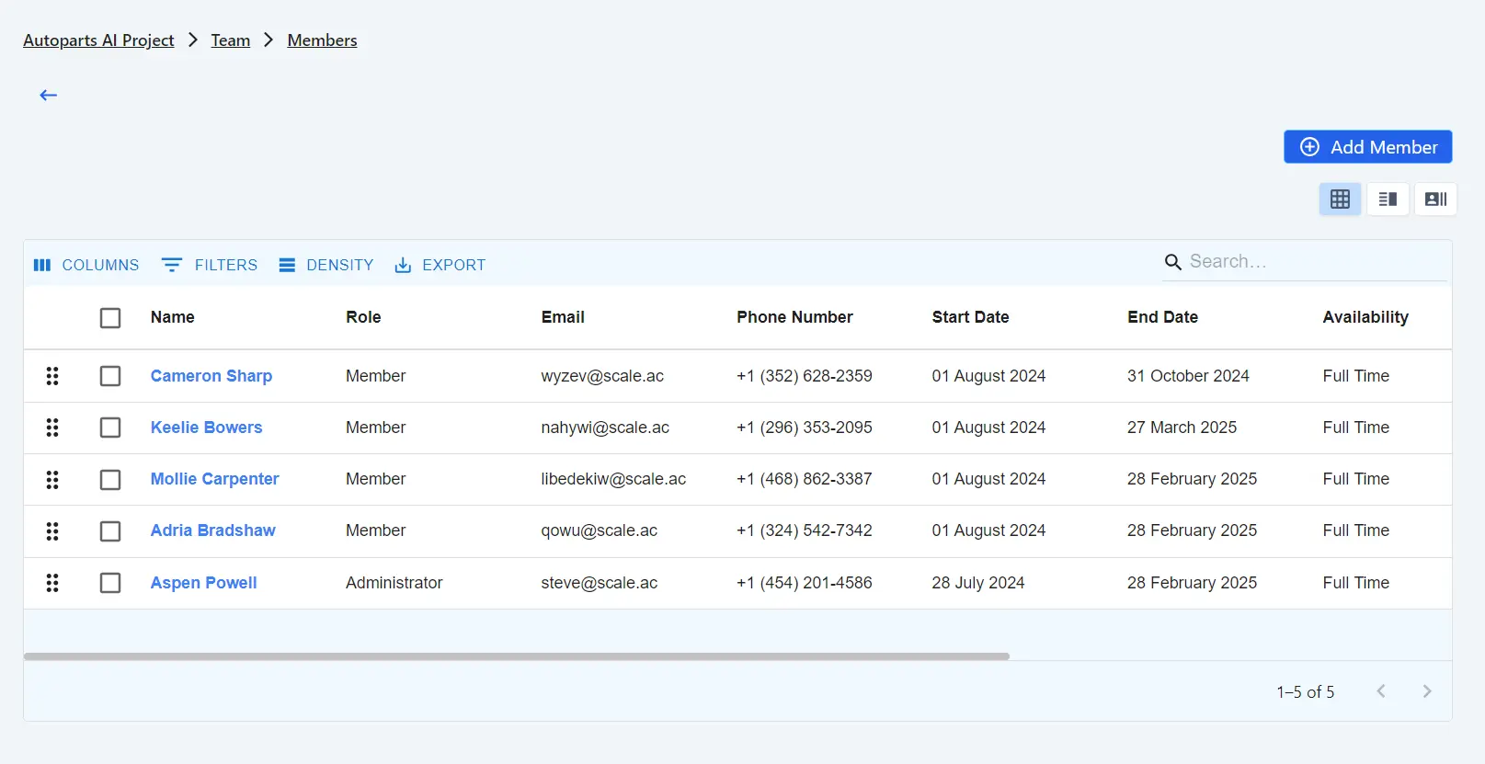
Task: Open Members breadcrumb link
Action: [322, 40]
